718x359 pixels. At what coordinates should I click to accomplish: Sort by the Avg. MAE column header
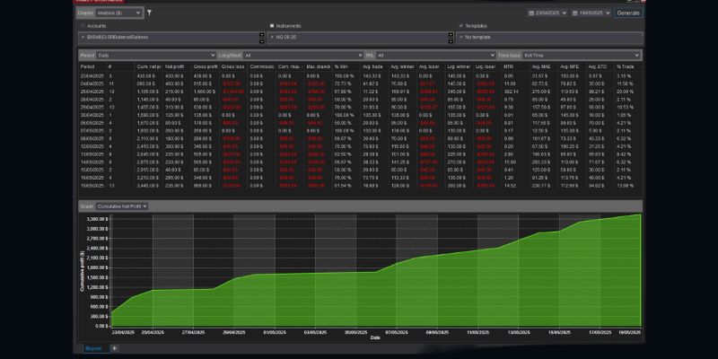pyautogui.click(x=544, y=66)
